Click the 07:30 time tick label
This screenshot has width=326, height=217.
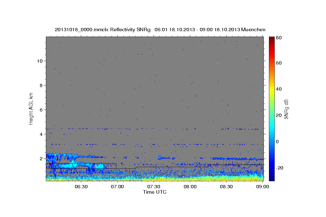tap(154, 187)
